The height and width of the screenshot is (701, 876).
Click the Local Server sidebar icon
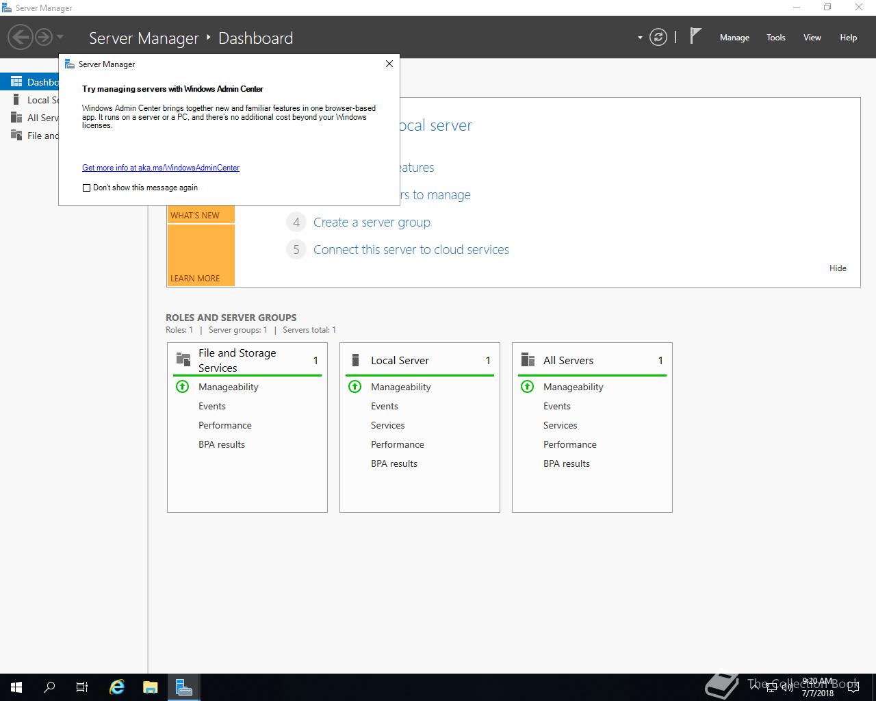coord(16,99)
